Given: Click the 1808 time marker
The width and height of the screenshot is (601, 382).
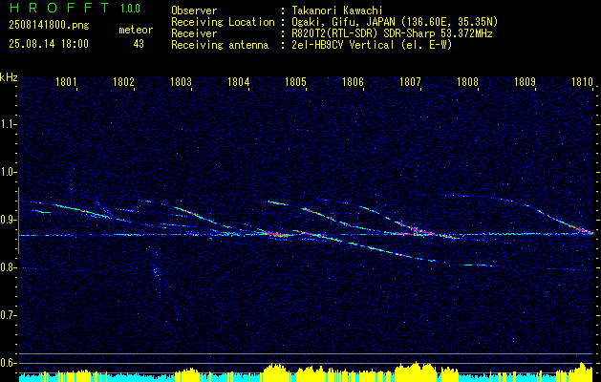Looking at the screenshot, I should 467,81.
